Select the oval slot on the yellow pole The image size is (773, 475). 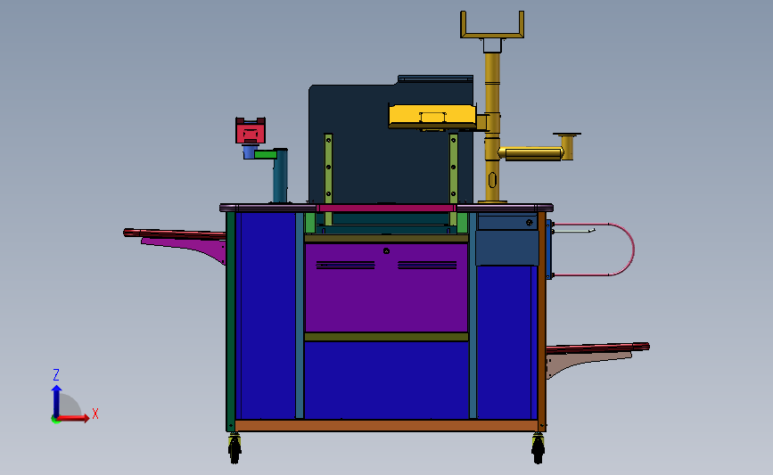tap(492, 180)
